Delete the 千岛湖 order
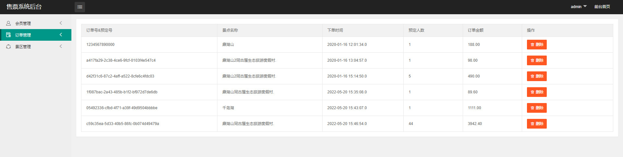This screenshot has height=157, width=623. pyautogui.click(x=537, y=108)
